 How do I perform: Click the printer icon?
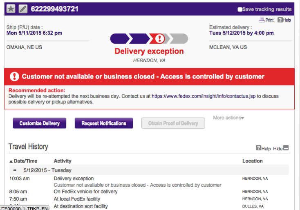click(x=262, y=20)
